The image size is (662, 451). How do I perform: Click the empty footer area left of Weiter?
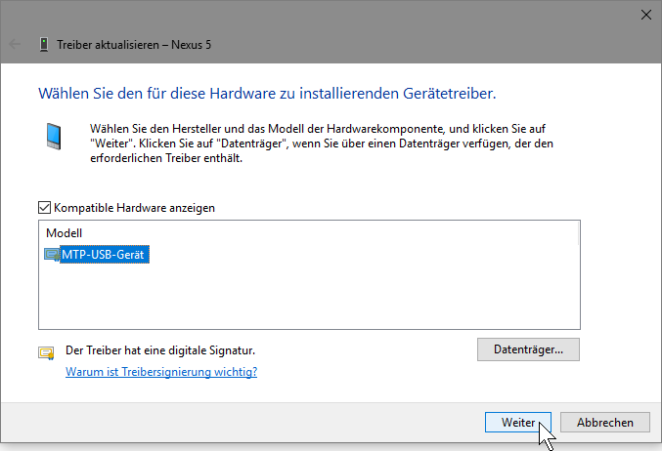click(x=244, y=423)
